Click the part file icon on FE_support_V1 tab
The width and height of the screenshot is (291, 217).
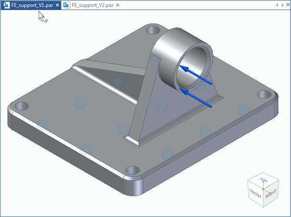pyautogui.click(x=6, y=5)
